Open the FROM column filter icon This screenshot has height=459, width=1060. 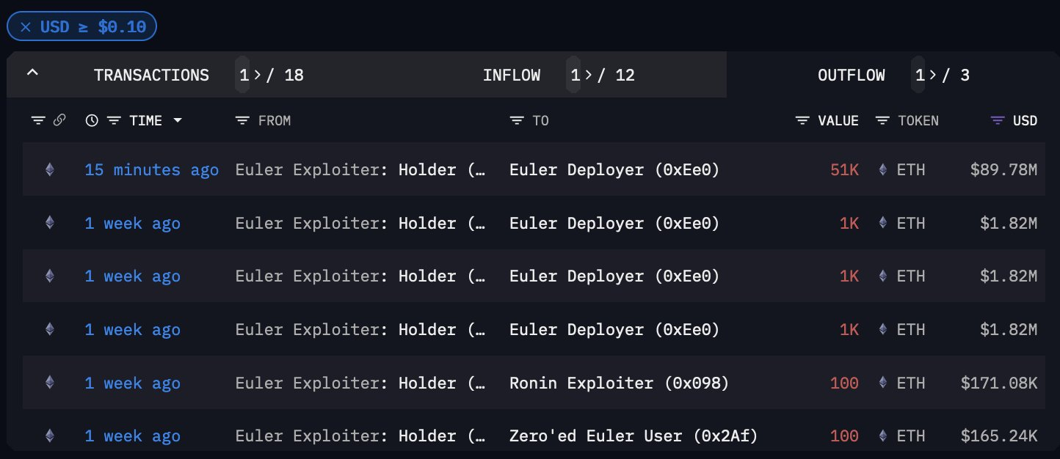(242, 120)
